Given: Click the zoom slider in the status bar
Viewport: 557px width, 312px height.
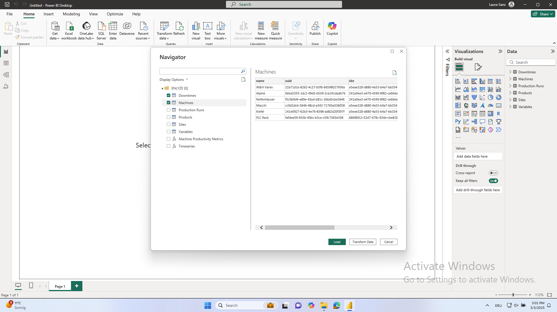Looking at the screenshot, I should (x=513, y=295).
